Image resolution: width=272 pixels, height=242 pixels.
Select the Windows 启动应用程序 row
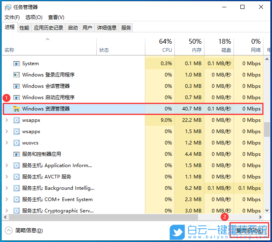[x=133, y=98]
